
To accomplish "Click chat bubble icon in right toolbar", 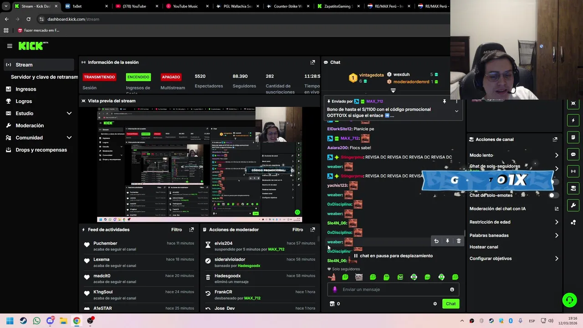I will (573, 154).
